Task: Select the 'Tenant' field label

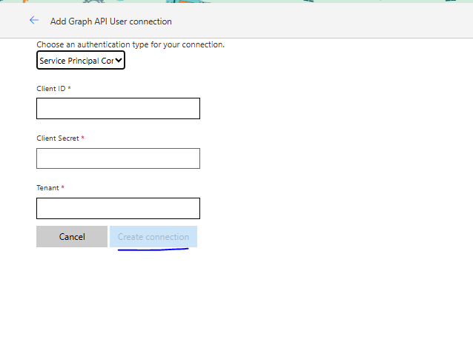Action: 47,188
